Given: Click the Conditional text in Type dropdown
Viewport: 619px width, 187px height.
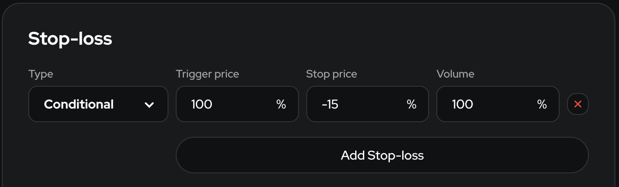Looking at the screenshot, I should [79, 104].
